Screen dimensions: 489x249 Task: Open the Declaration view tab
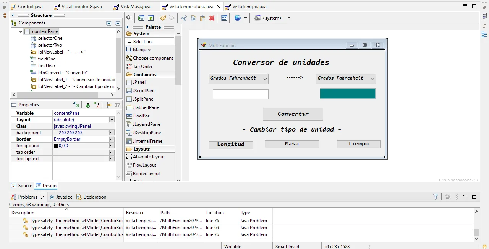(x=91, y=197)
